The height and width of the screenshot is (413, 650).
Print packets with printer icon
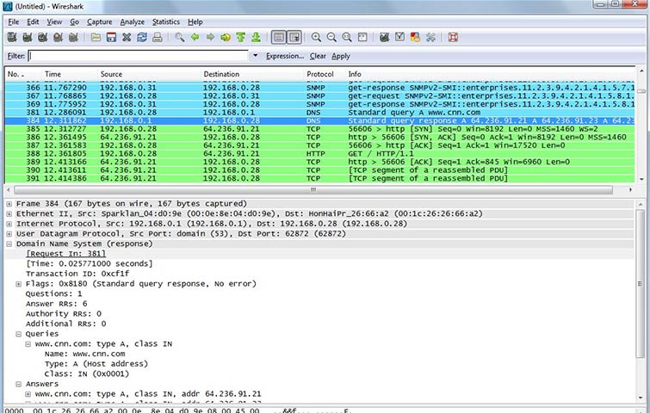click(157, 37)
